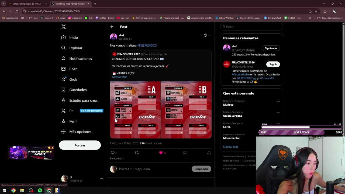Open the #DESPEDIDOS hashtag link

pyautogui.click(x=147, y=46)
